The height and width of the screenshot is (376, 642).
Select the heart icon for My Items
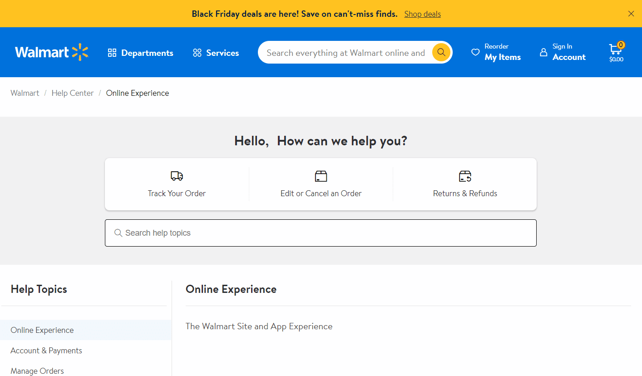[x=475, y=52]
